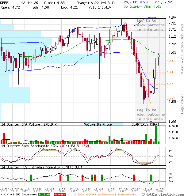
Task: Click the upper 'Log in to view patterns' text
Action: tap(151, 25)
